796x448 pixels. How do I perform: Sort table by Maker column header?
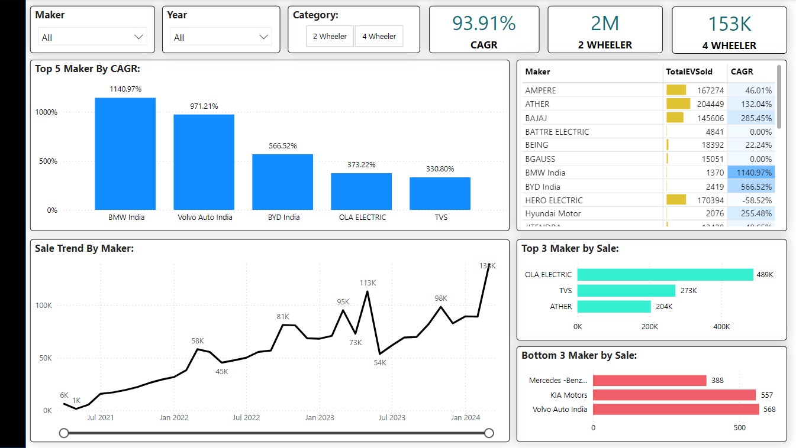tap(537, 72)
